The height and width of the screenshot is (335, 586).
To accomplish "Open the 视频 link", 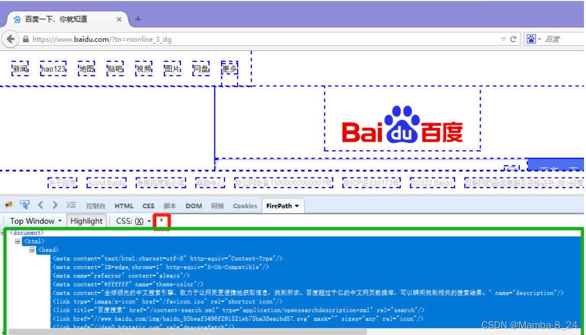I will coord(144,69).
